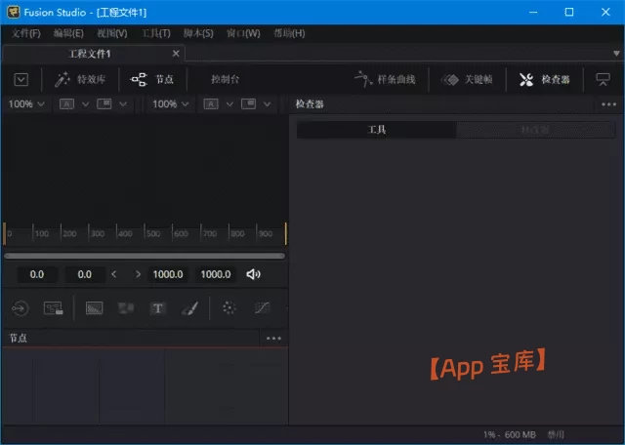
Task: Open the 编辑(E) menu
Action: pyautogui.click(x=68, y=33)
